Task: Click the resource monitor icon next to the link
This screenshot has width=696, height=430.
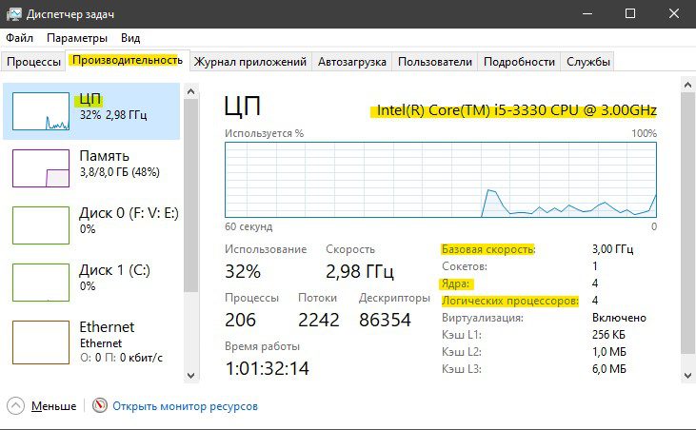Action: pyautogui.click(x=100, y=405)
